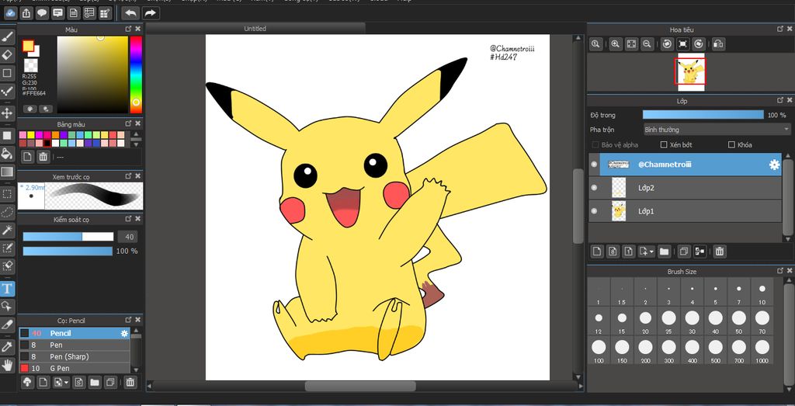Open the add-layer dropdown arrow in the Lớp panel

(652, 252)
